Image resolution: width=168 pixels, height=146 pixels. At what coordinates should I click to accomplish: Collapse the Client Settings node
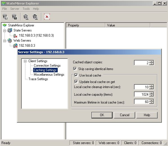click(x=25, y=61)
